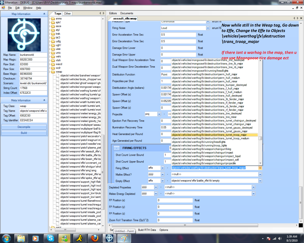304x243 pixels.
Task: Open the Edit menu
Action: (18, 8)
